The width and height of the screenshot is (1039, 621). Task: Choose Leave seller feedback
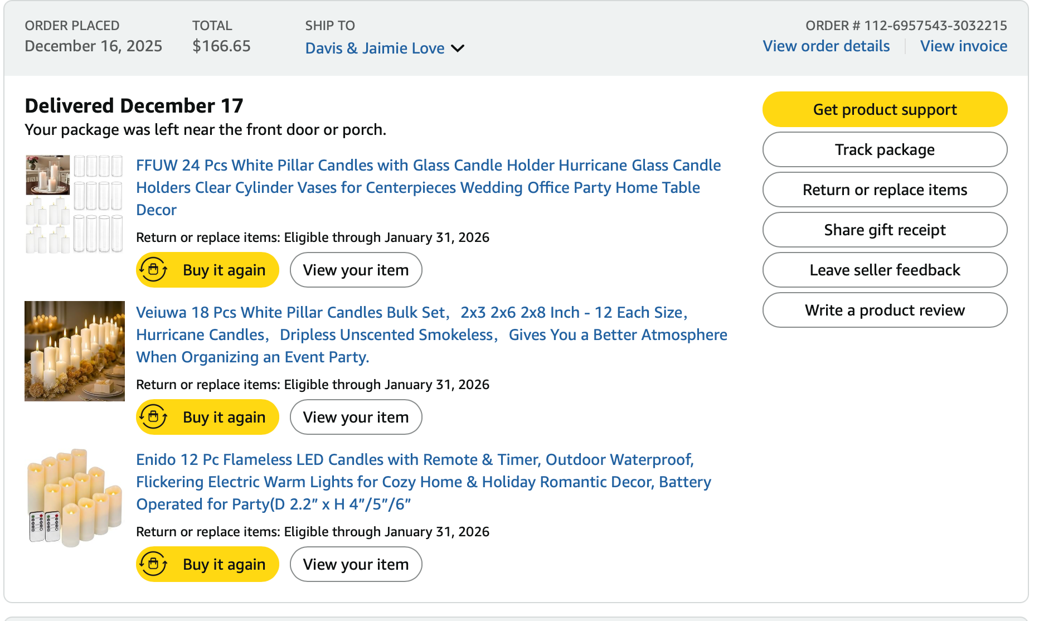(885, 270)
